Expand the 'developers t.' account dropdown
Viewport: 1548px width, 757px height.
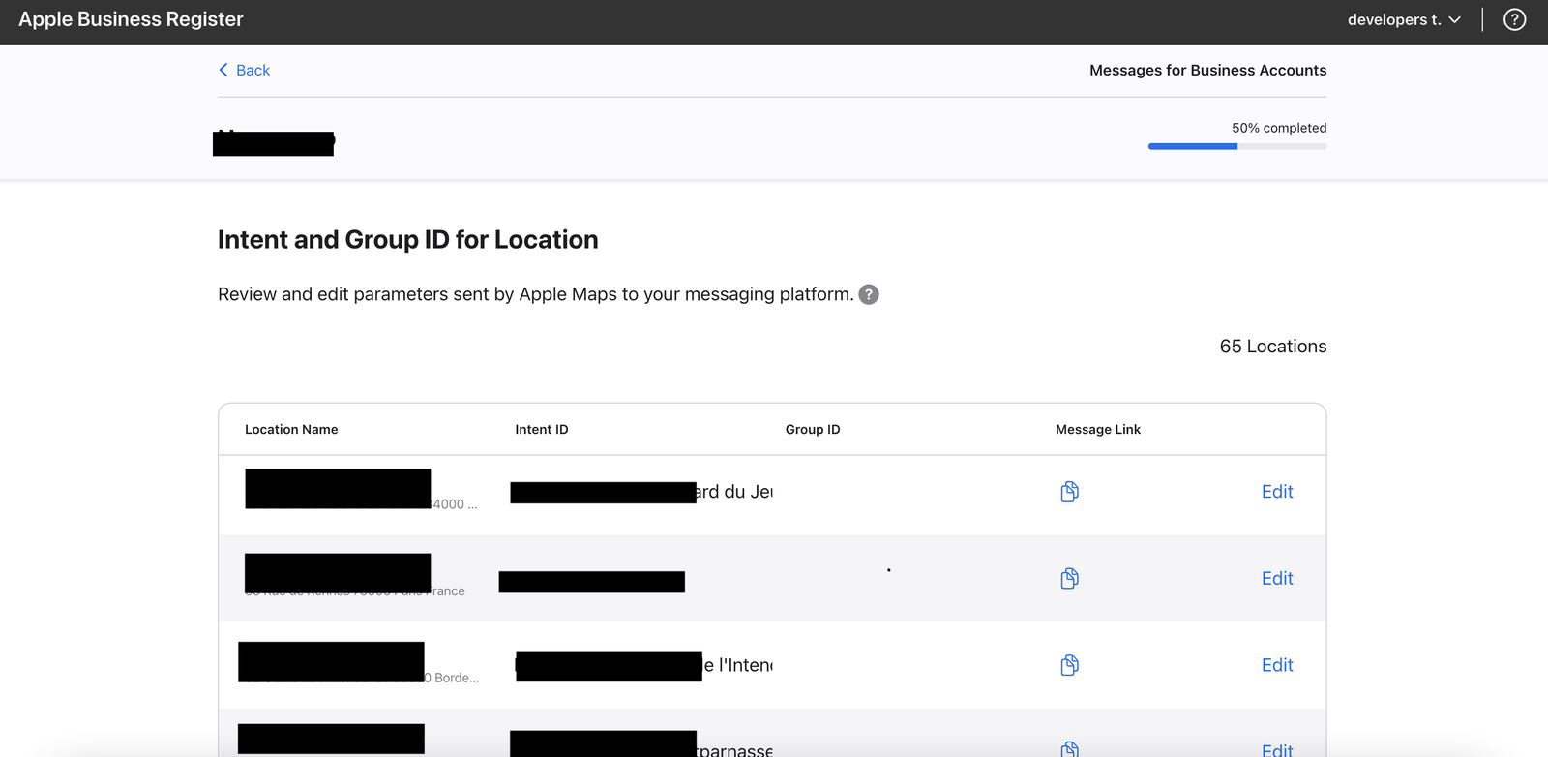point(1404,19)
